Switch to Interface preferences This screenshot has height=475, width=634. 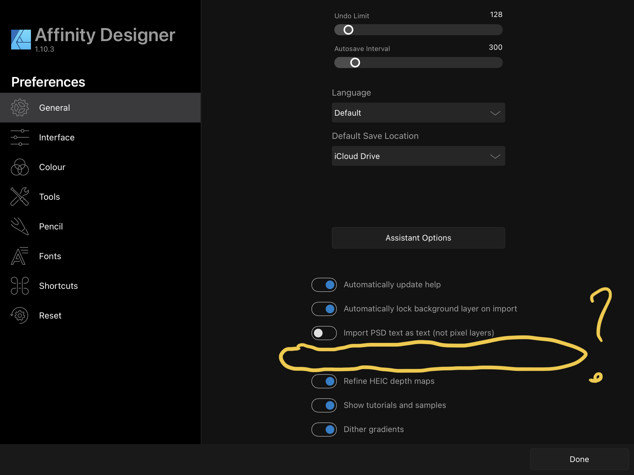(100, 137)
